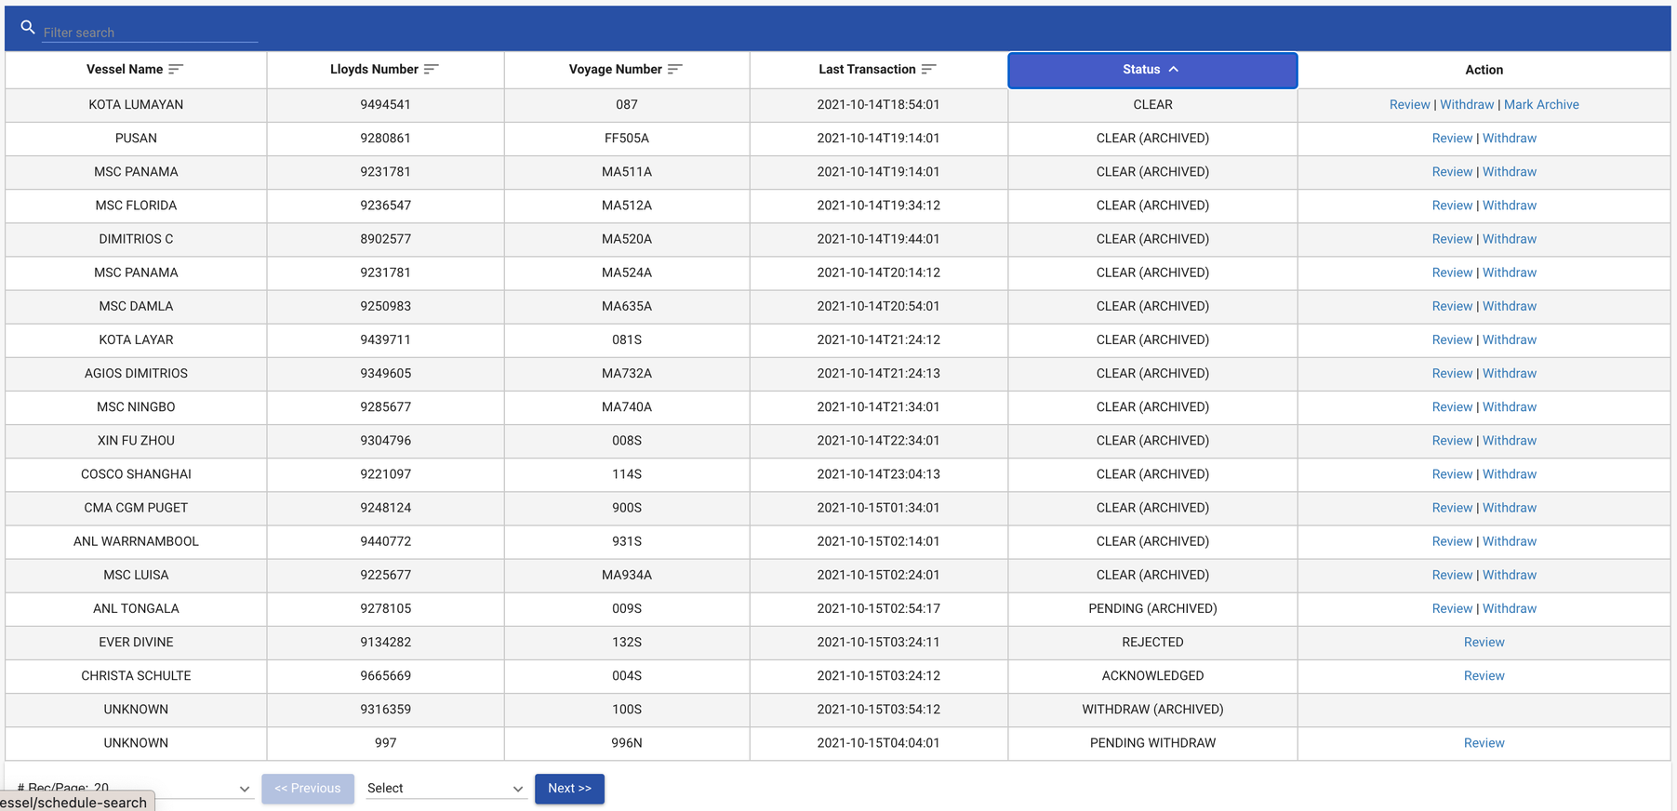Review the ANL WARRNAMBOOL record
1677x811 pixels.
(1452, 541)
